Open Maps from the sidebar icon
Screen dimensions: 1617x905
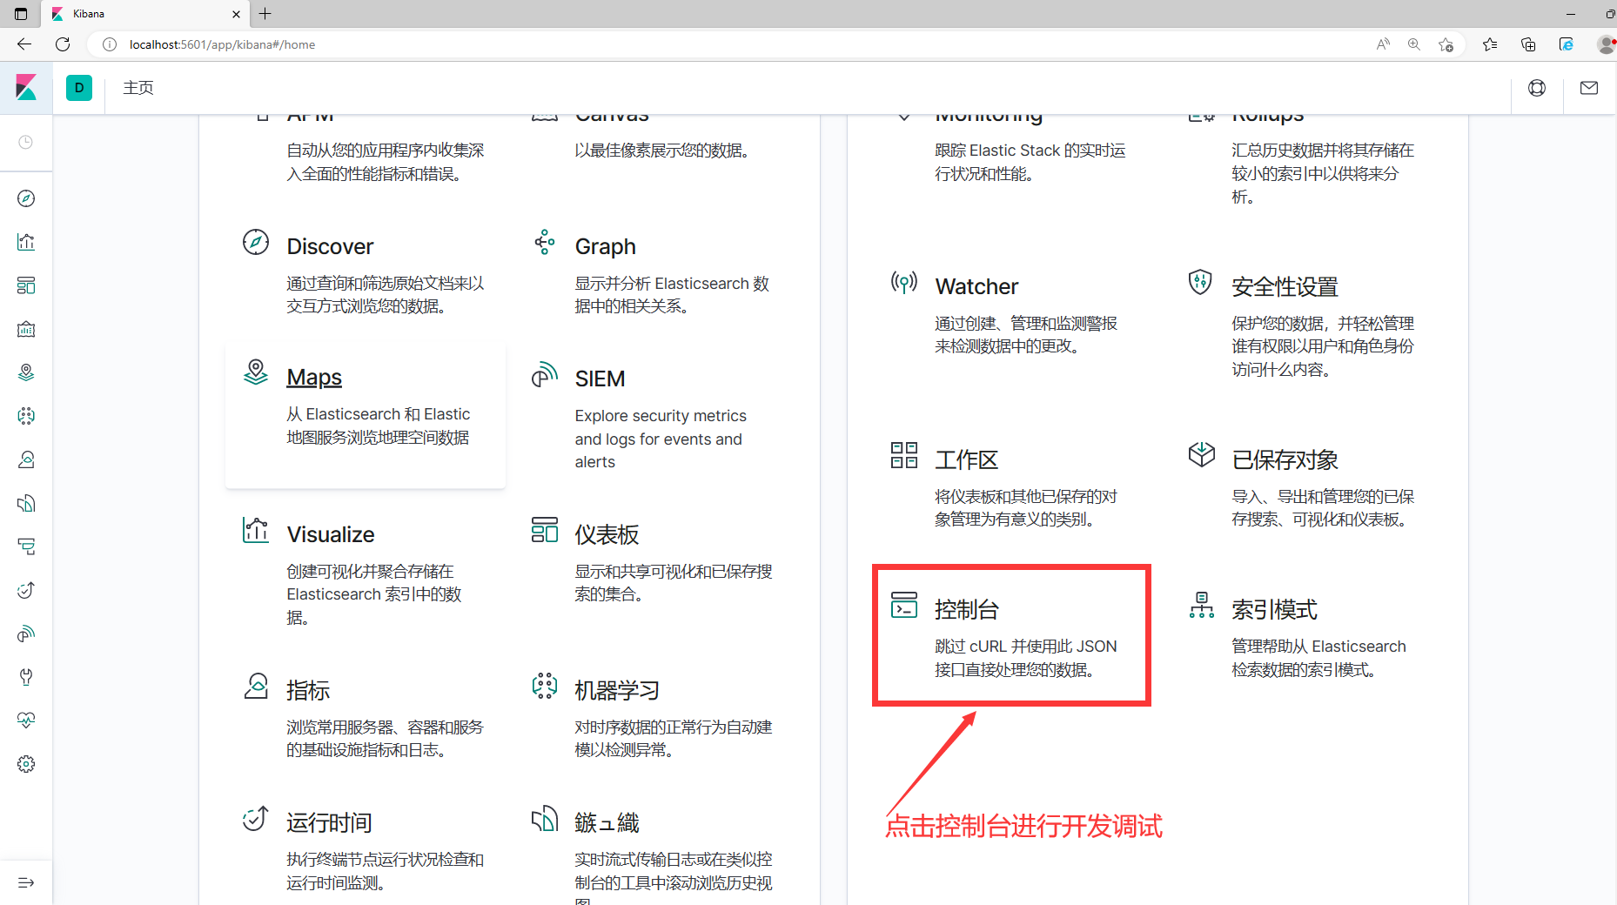26,372
